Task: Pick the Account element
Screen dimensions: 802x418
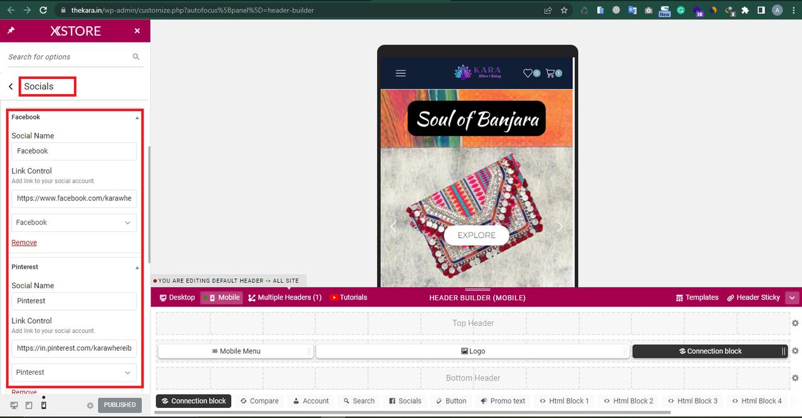Action: point(311,401)
